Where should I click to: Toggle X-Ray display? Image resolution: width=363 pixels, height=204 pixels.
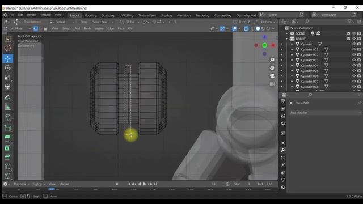246,29
